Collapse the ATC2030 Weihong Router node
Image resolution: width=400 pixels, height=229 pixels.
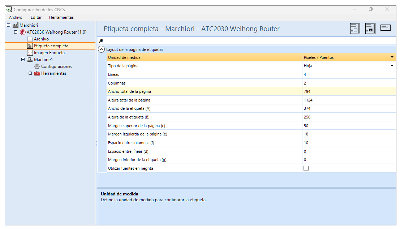[x=16, y=32]
